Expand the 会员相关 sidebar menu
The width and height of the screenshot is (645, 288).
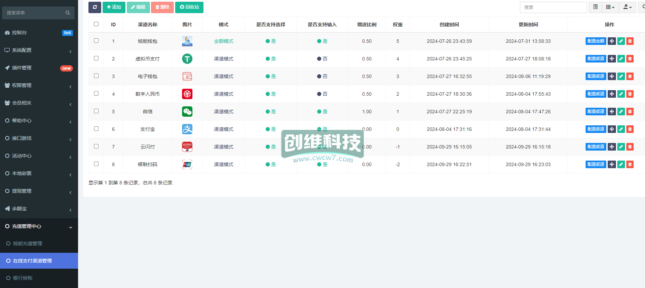(x=39, y=103)
